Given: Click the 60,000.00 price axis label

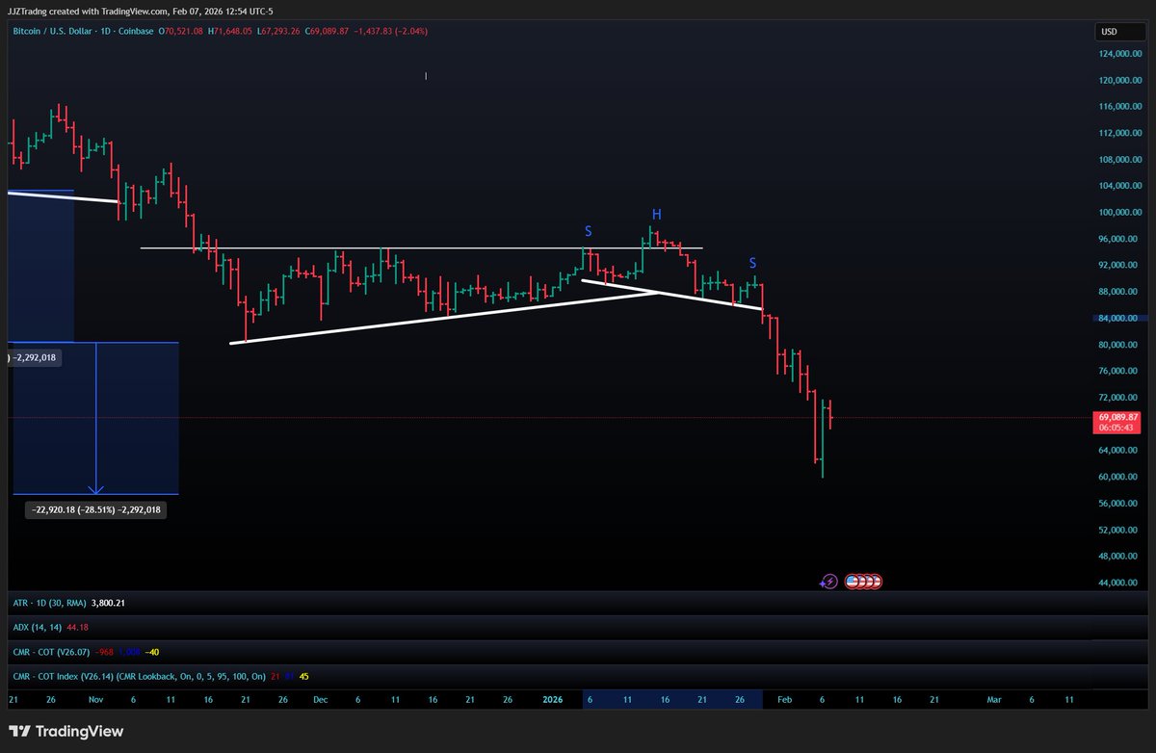Looking at the screenshot, I should pos(1119,477).
